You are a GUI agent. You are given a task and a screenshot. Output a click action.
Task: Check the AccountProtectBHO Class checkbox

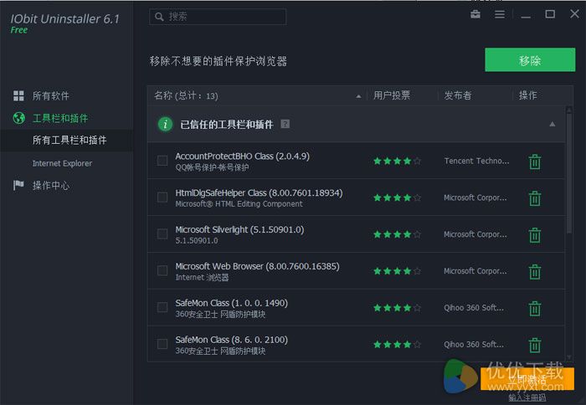pyautogui.click(x=162, y=161)
